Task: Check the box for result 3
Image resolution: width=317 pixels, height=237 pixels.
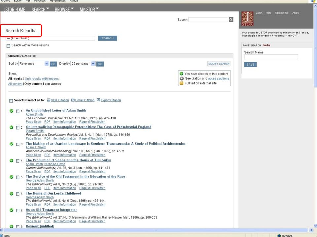Action: click(18, 144)
